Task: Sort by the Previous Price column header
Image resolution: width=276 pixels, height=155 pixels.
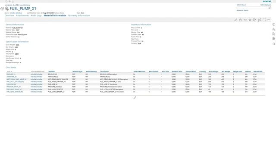Action: [191, 72]
